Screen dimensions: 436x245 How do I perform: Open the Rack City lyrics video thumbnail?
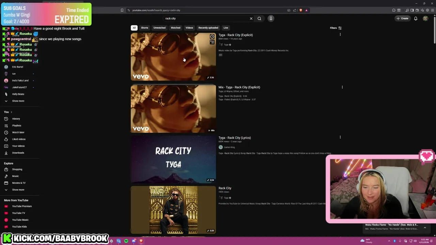tap(173, 159)
